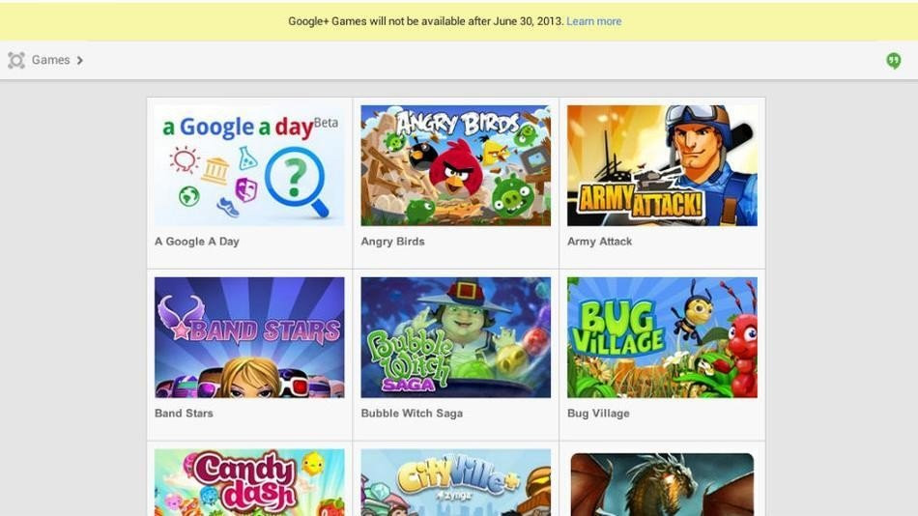Open the Games menu label
Screen dimensions: 918x516
coord(50,60)
